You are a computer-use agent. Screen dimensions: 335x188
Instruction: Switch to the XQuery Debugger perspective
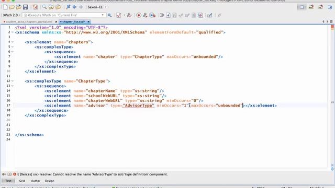320,7
